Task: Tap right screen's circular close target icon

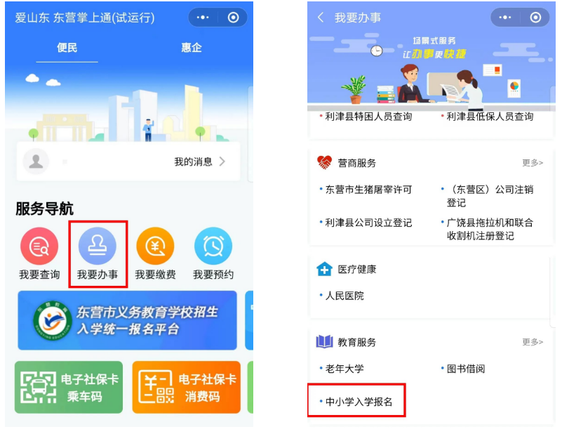Action: tap(535, 18)
